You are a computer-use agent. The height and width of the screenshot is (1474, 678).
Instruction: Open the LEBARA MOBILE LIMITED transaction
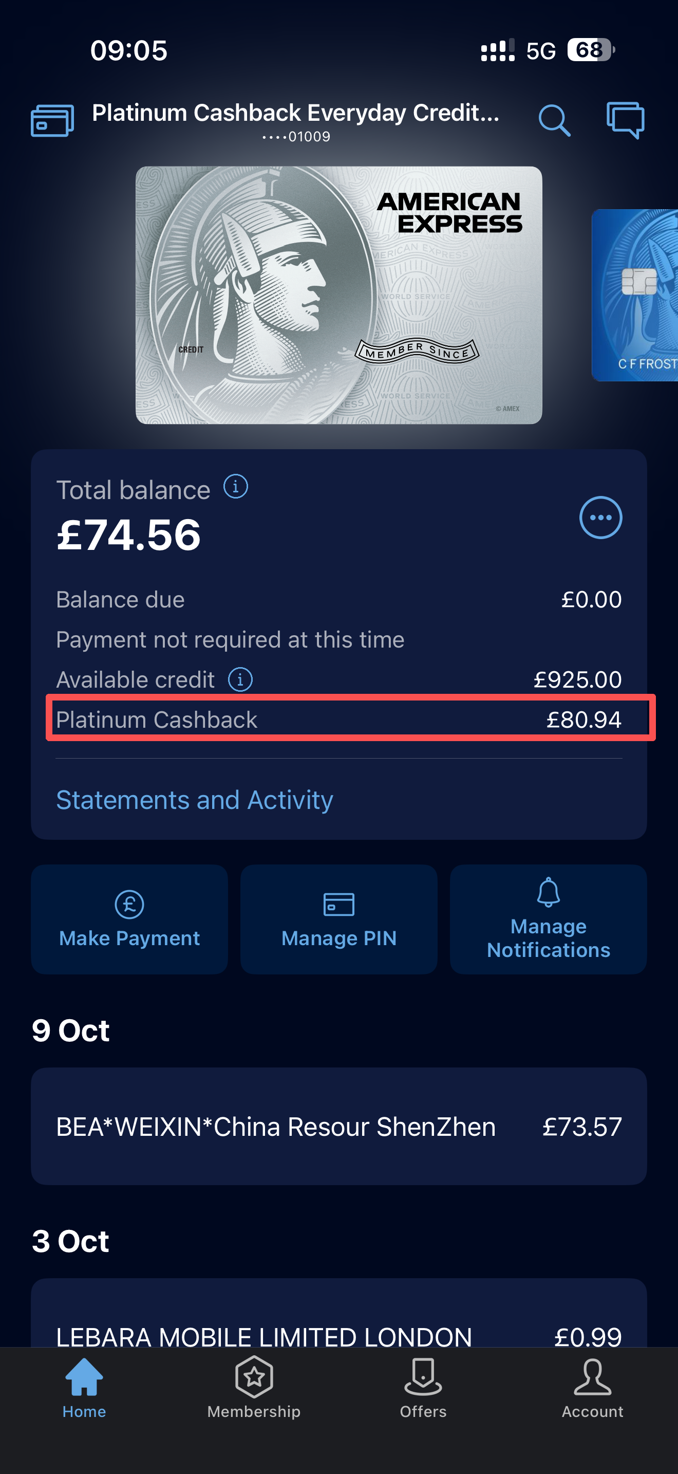pos(338,1328)
